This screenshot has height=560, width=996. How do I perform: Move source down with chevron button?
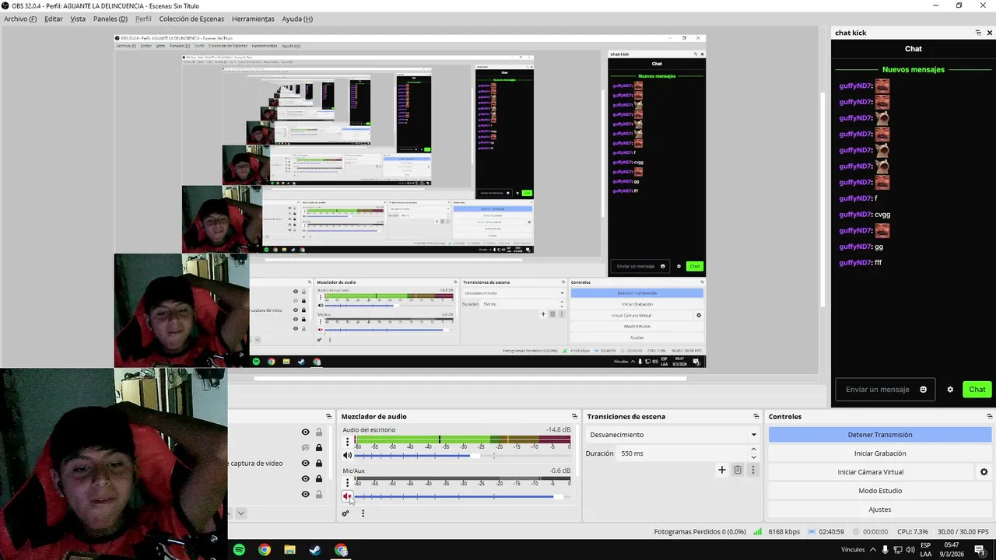[241, 513]
